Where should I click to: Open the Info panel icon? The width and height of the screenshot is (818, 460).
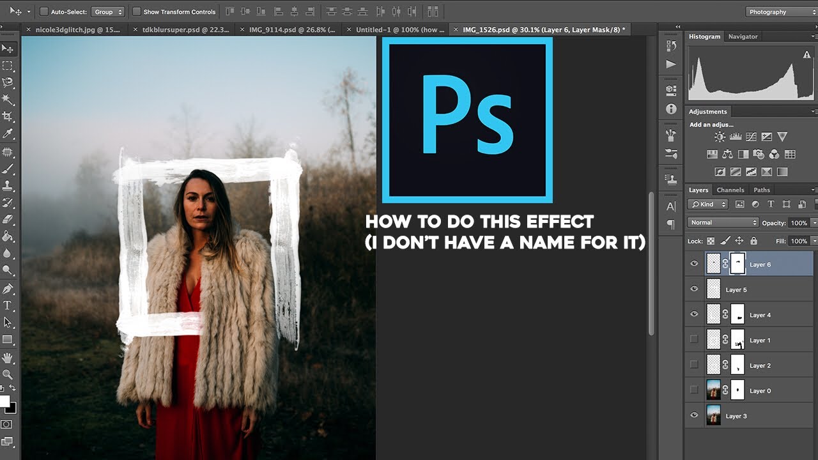click(671, 109)
